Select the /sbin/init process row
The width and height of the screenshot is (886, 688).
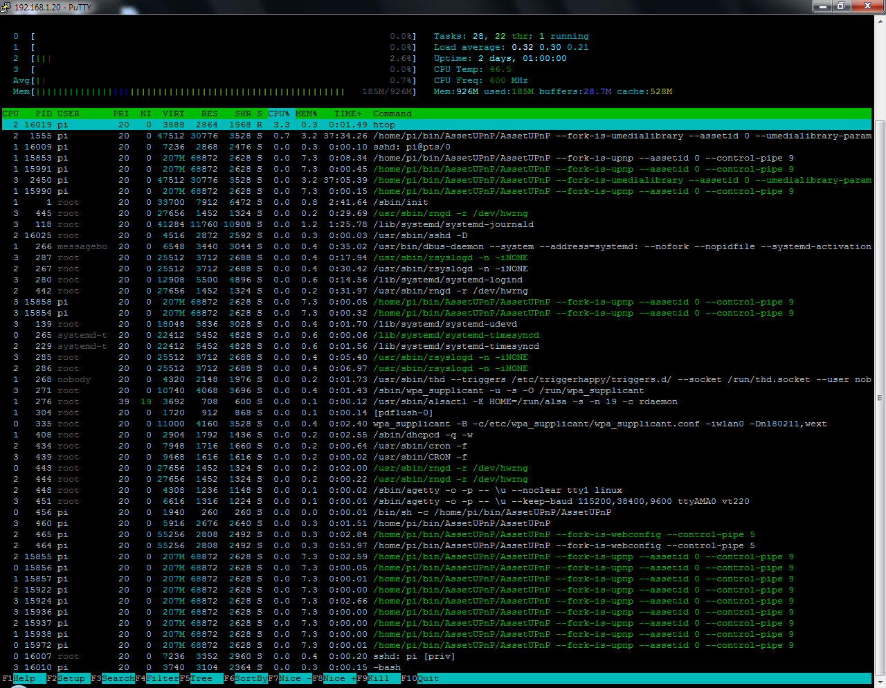[437, 202]
